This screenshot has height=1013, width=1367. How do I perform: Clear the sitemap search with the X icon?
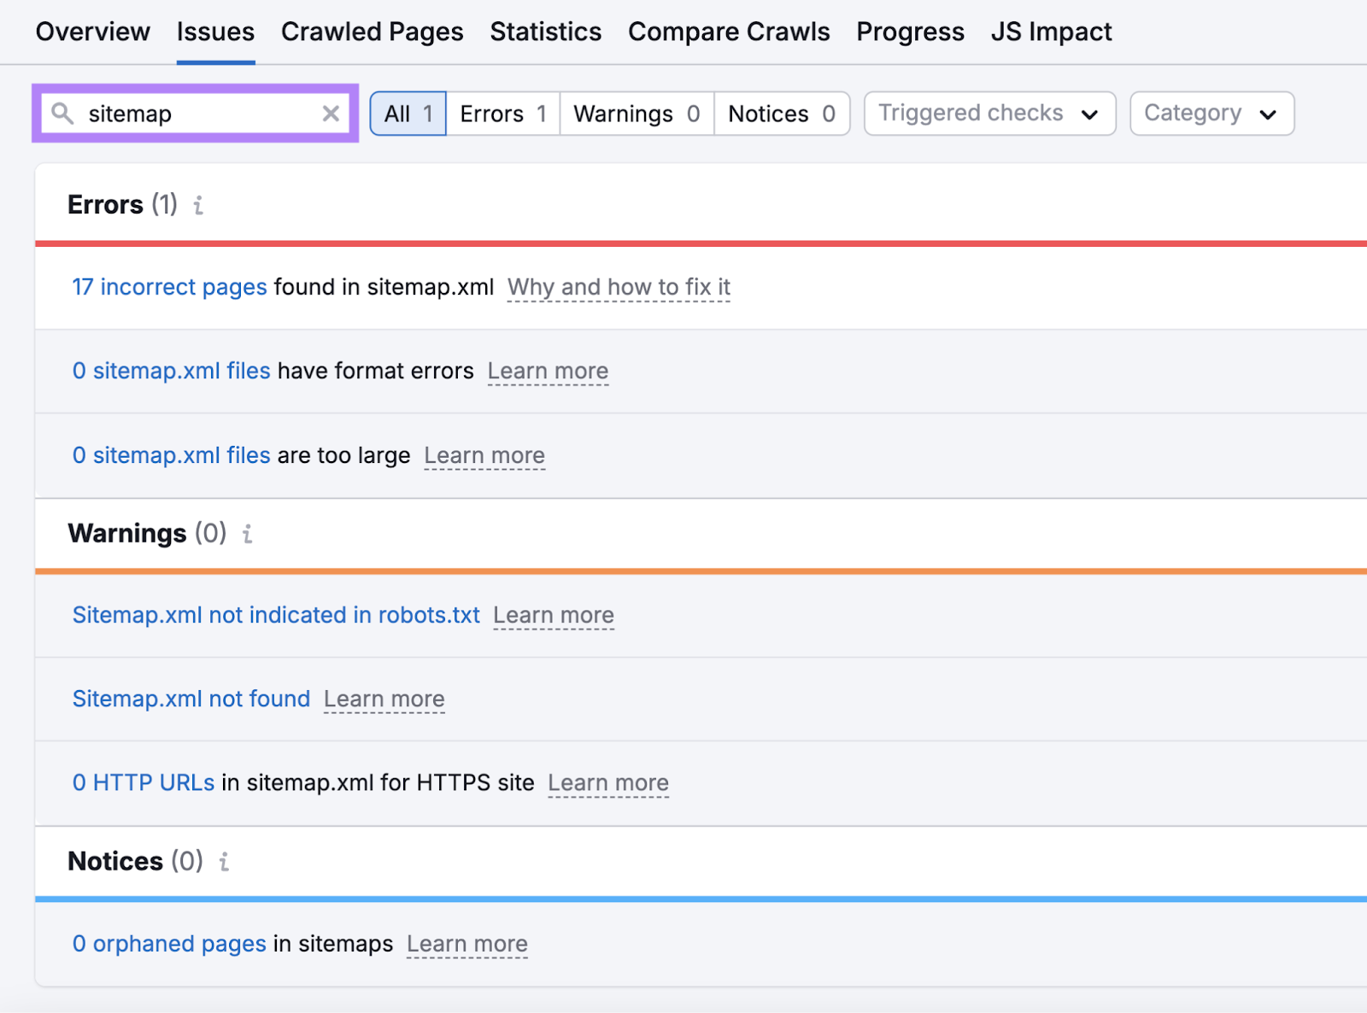(x=330, y=113)
